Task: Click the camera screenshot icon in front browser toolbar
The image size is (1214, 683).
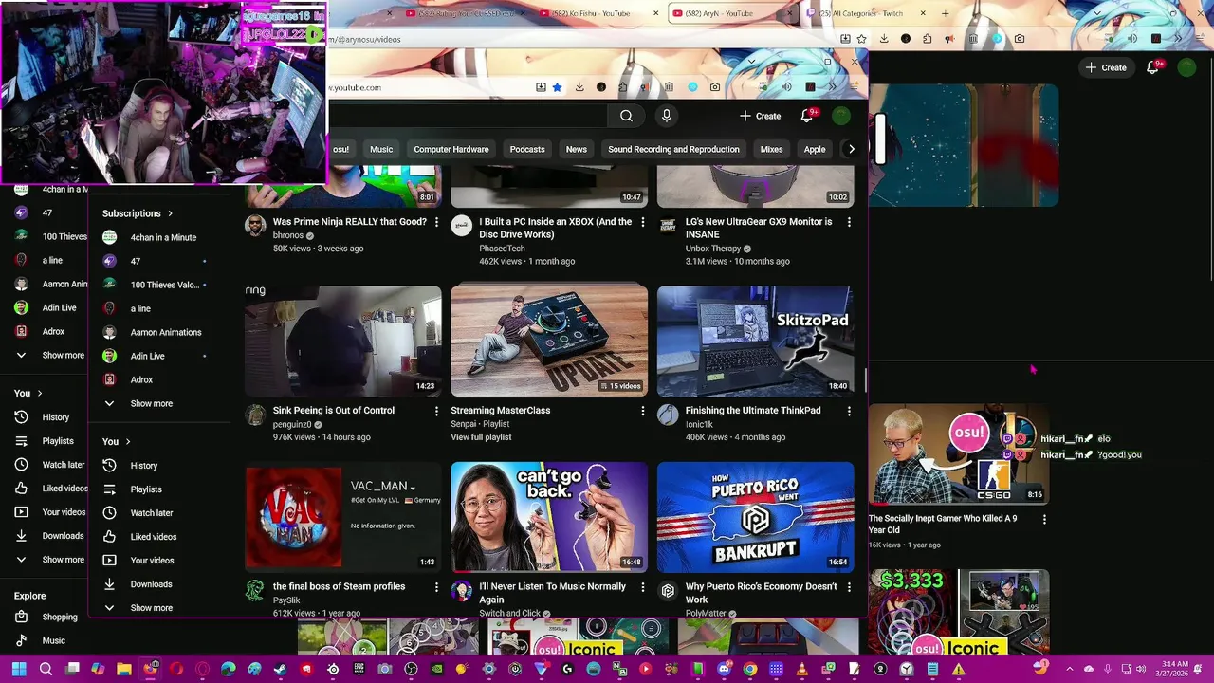Action: pyautogui.click(x=715, y=87)
